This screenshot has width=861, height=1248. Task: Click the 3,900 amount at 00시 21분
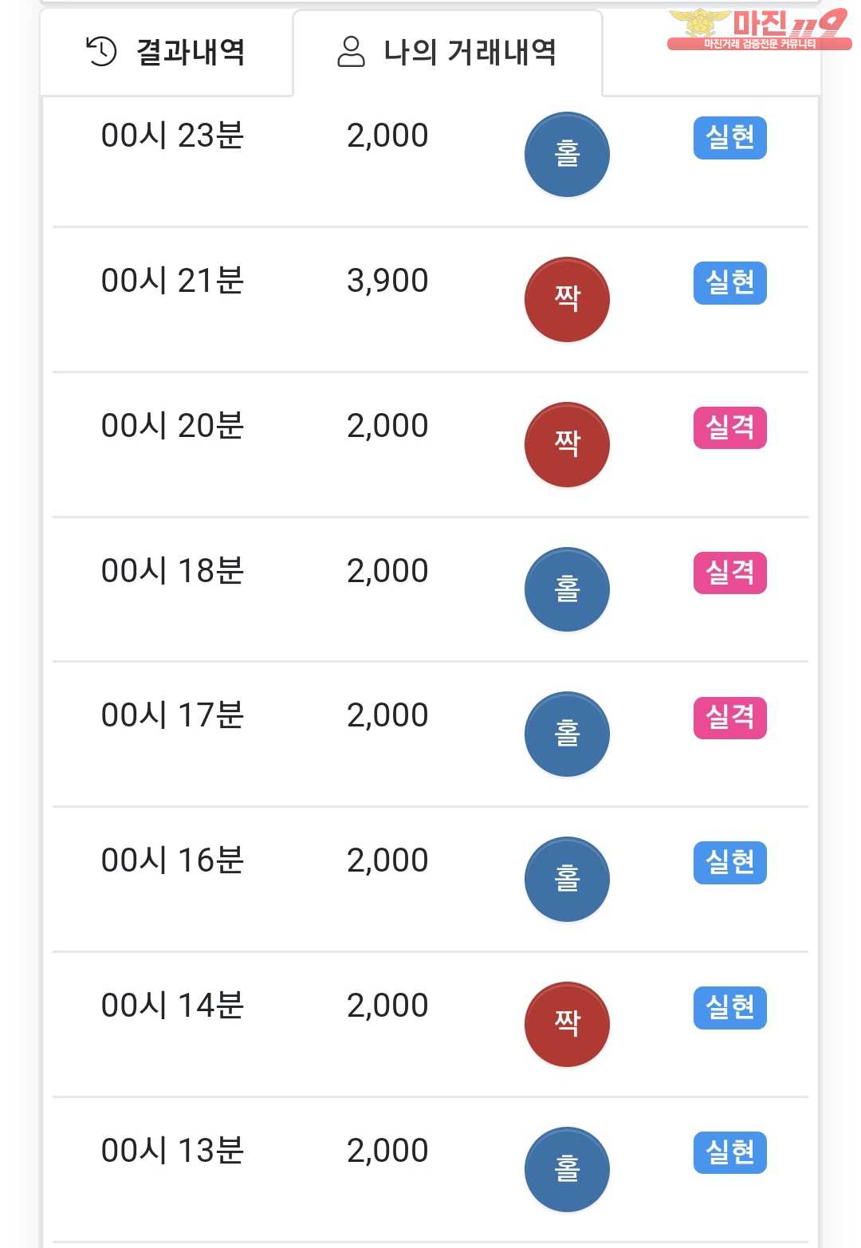[387, 281]
